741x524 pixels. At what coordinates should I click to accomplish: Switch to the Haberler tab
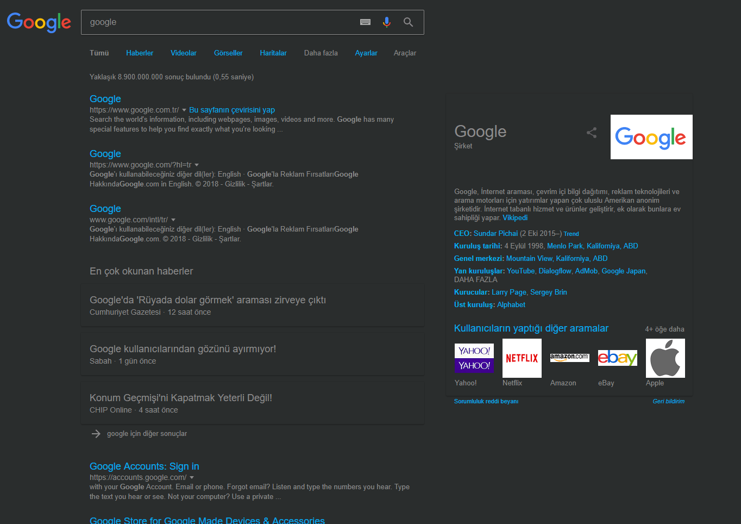pyautogui.click(x=140, y=53)
